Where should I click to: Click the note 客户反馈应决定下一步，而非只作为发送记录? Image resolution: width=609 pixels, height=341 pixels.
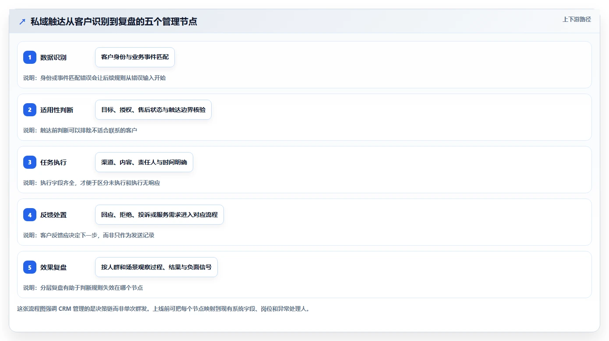[97, 235]
